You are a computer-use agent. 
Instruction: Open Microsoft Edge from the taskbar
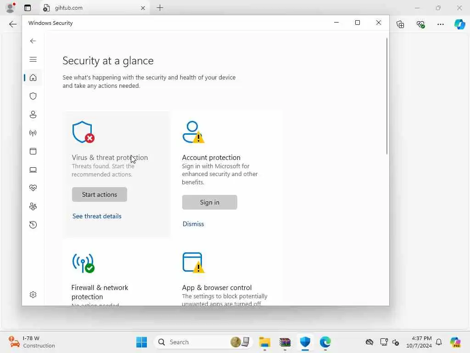pyautogui.click(x=325, y=342)
